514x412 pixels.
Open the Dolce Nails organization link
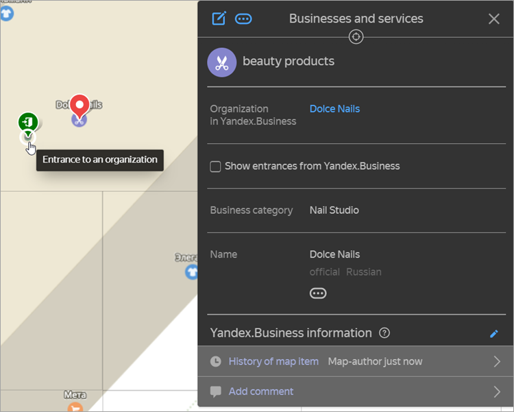coord(334,109)
